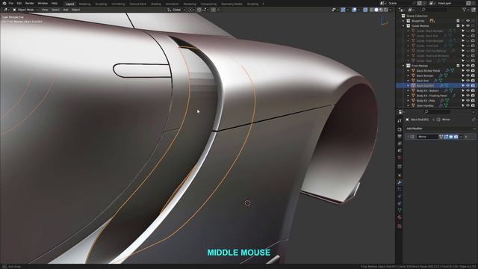Click the Blender logo icon
This screenshot has width=478, height=269.
tap(4, 3)
